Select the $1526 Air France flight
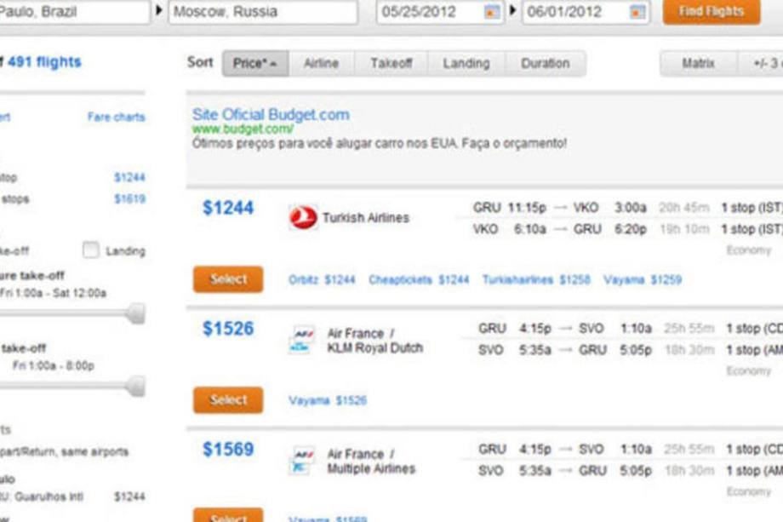The height and width of the screenshot is (522, 783). pos(228,399)
